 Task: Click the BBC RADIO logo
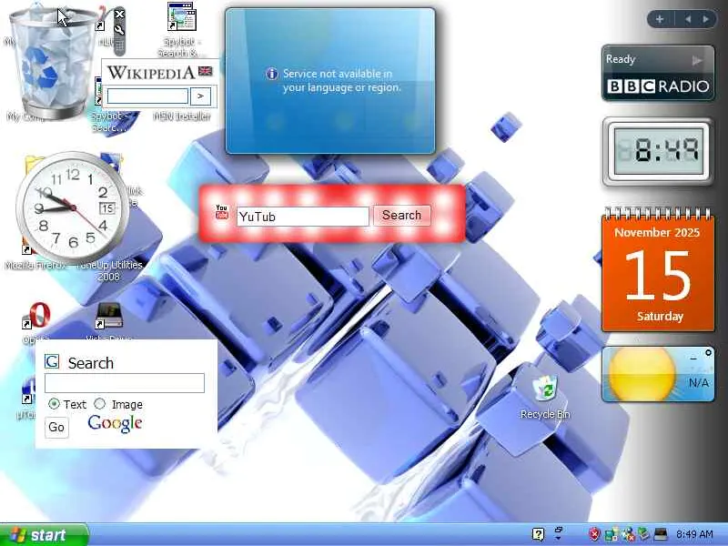[x=658, y=86]
